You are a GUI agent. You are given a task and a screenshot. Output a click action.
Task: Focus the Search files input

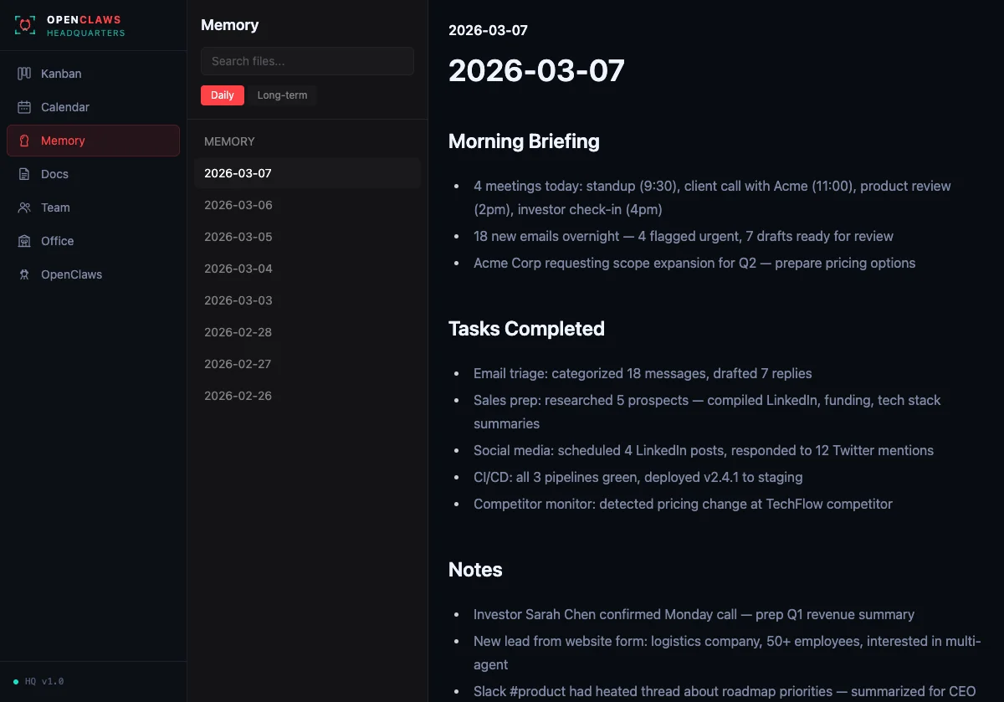[x=307, y=61]
